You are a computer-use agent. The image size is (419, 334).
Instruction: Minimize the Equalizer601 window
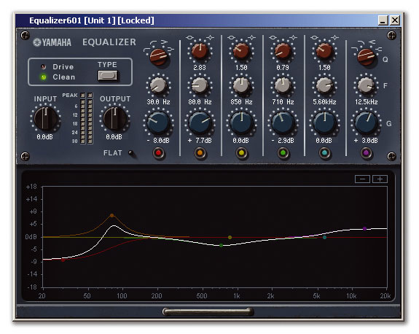pyautogui.click(x=383, y=20)
